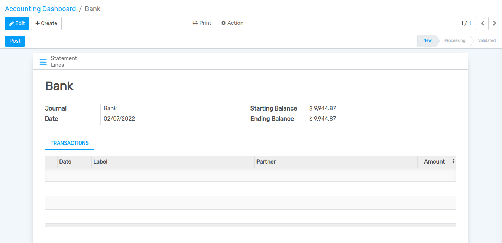This screenshot has width=502, height=243.
Task: Sort transactions by Label column
Action: tap(100, 162)
